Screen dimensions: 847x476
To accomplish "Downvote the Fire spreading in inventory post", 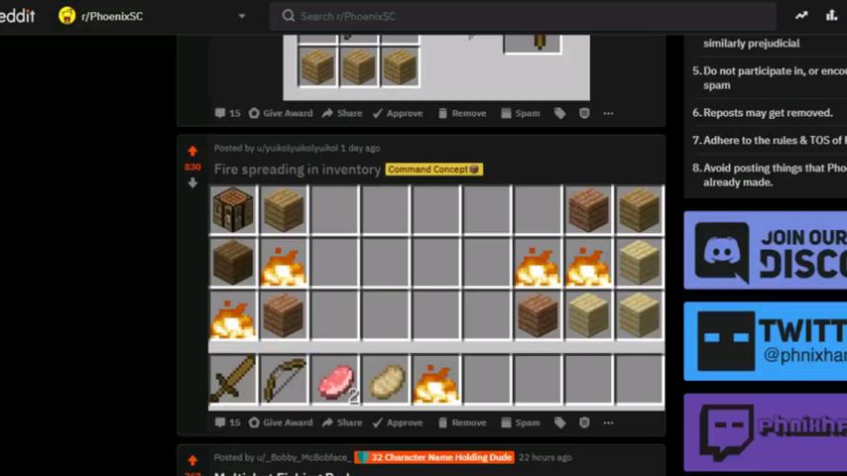I will (x=192, y=183).
